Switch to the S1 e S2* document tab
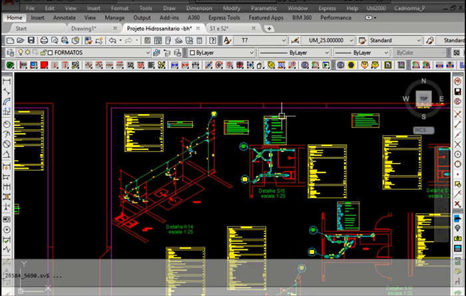The image size is (466, 296). 219,29
